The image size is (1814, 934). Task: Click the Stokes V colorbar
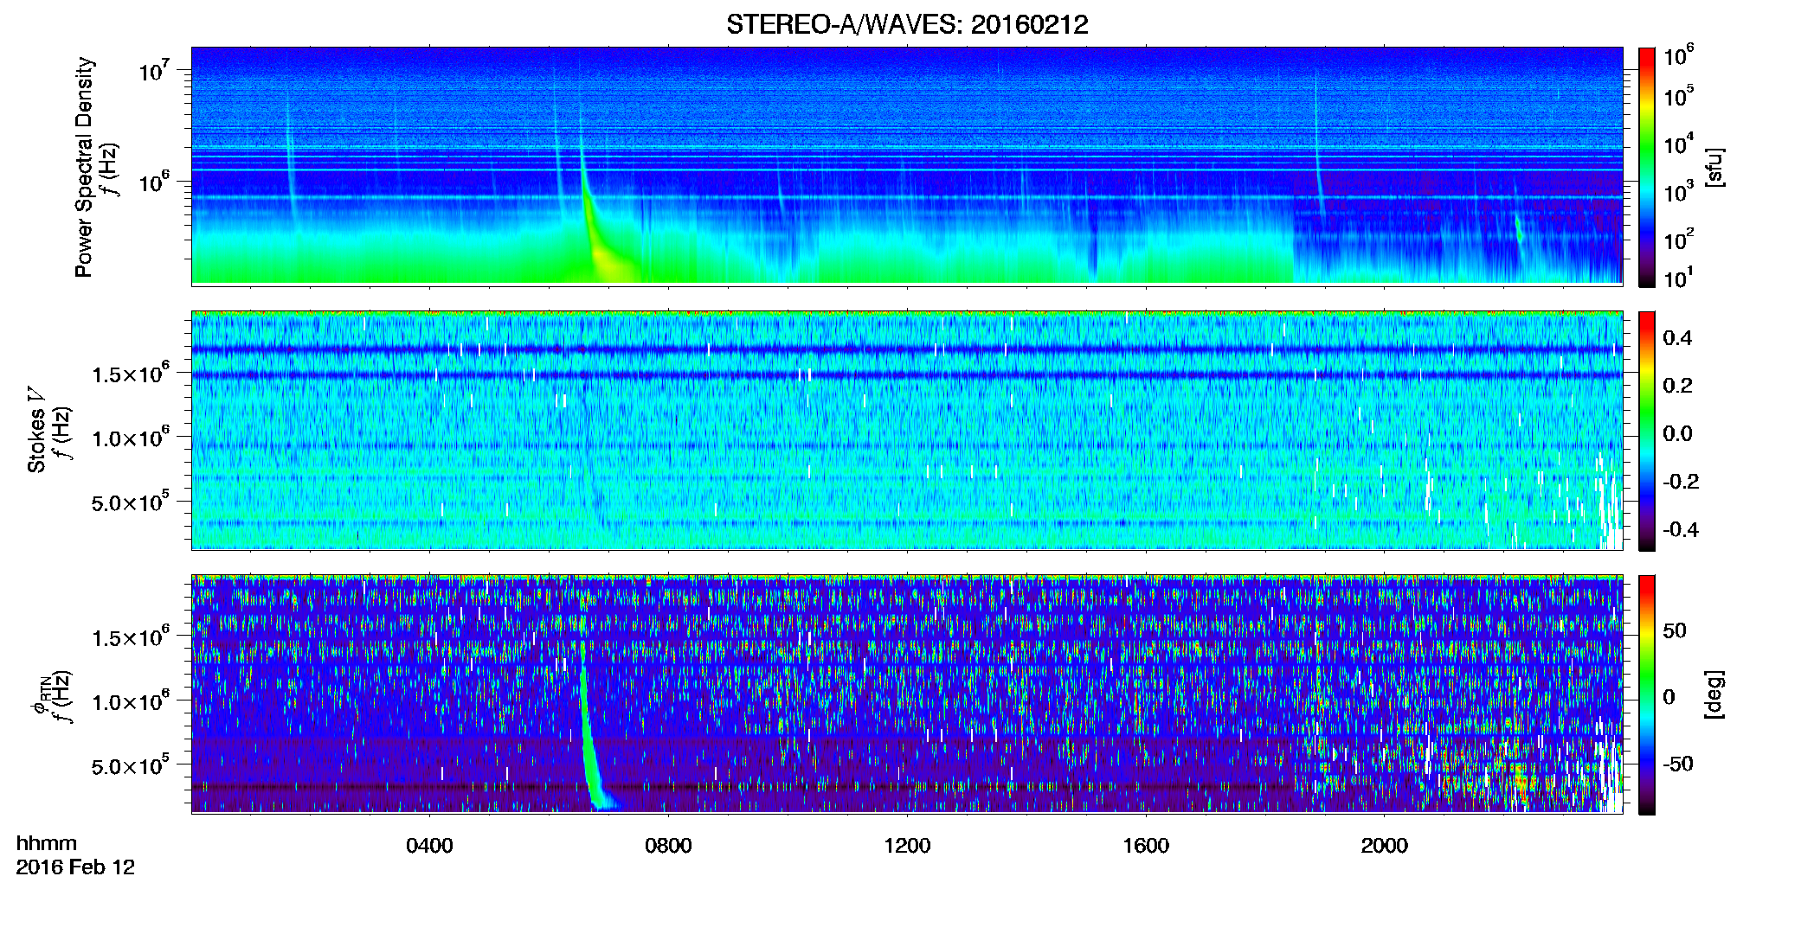pyautogui.click(x=1647, y=431)
